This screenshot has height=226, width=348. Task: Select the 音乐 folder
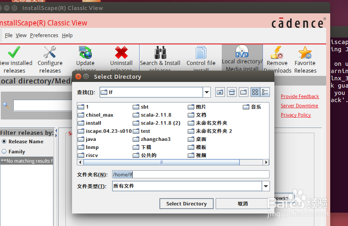click(252, 107)
